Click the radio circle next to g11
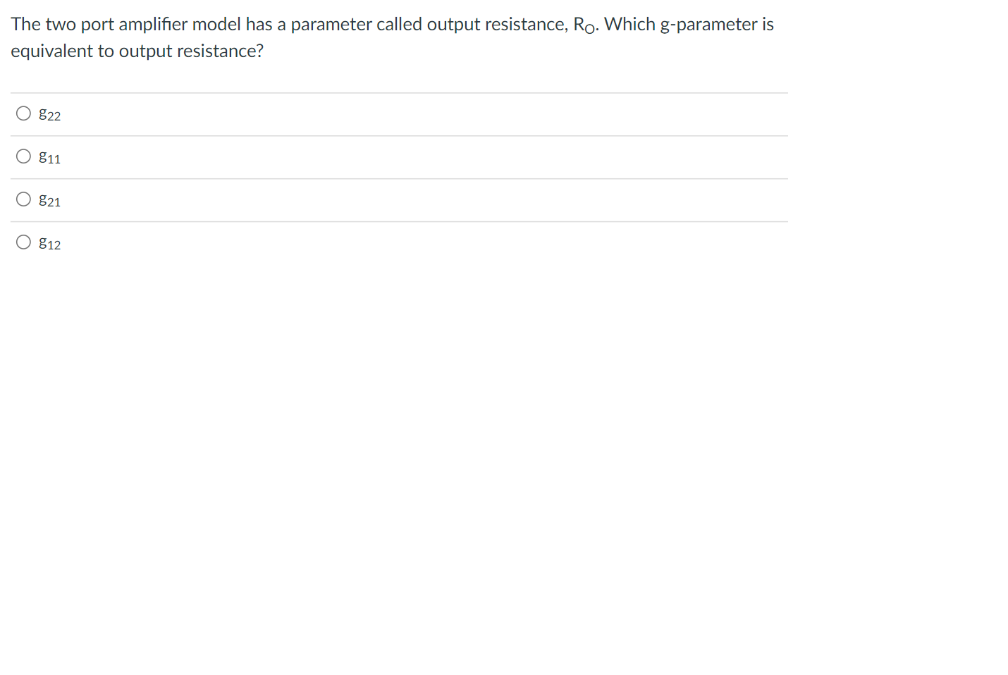Image resolution: width=1008 pixels, height=675 pixels. [x=23, y=156]
